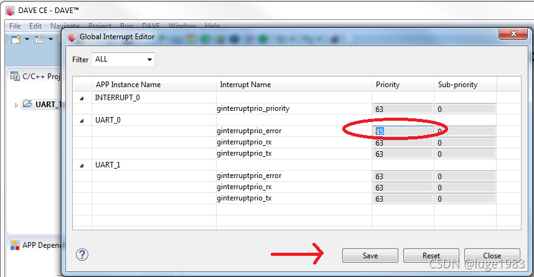Click UART_0 ginterruptprio_error name text
Image resolution: width=534 pixels, height=277 pixels.
249,131
